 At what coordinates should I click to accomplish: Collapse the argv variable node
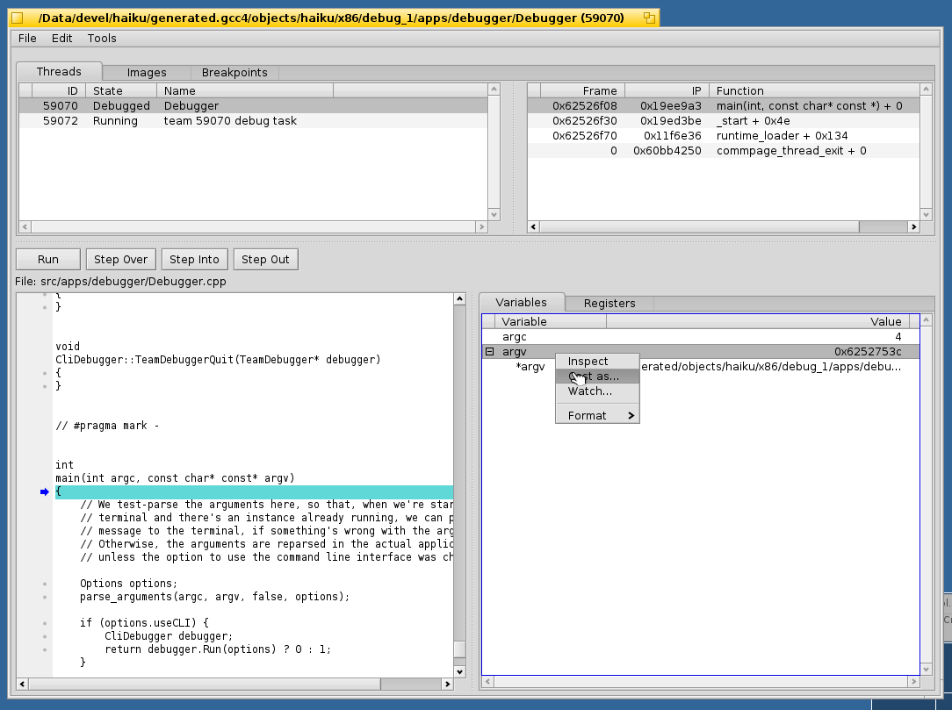489,351
